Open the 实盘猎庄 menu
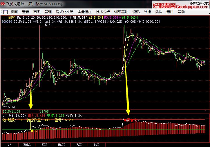This screenshot has height=147, width=210. click(84, 12)
